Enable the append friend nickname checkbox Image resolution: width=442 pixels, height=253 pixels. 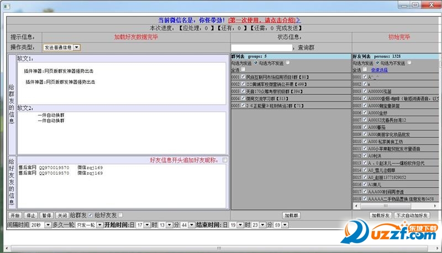(x=225, y=160)
